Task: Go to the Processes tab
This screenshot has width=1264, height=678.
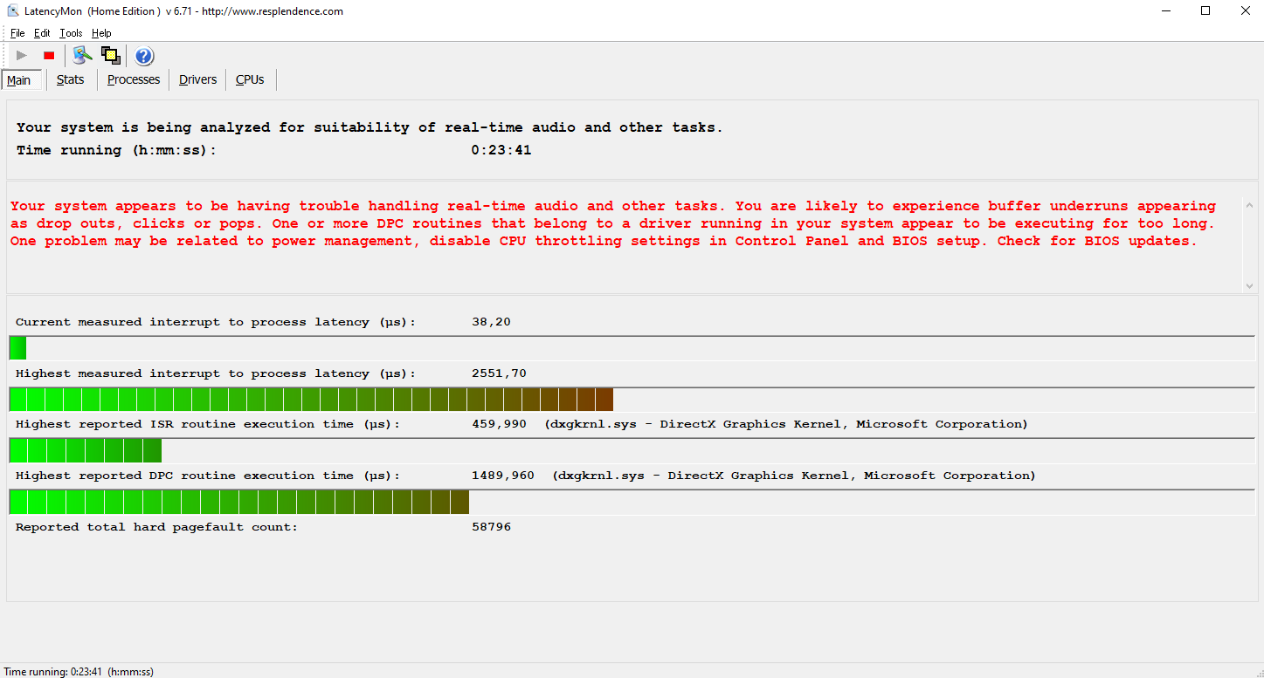Action: [134, 79]
